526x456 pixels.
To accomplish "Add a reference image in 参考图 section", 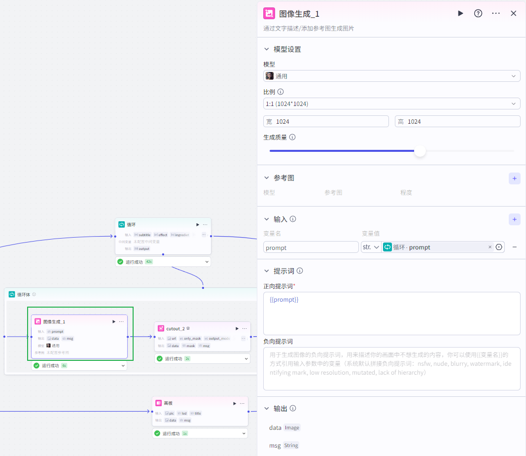I will tap(514, 178).
